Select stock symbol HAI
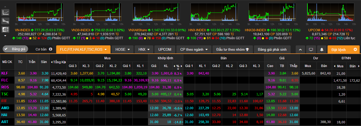The width and height of the screenshot is (361, 126). 4,115
